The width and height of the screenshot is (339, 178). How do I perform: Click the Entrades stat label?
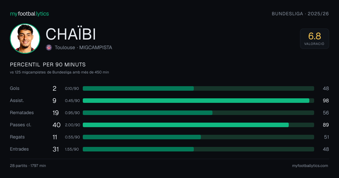click(x=19, y=149)
